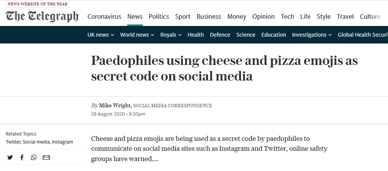Image resolution: width=388 pixels, height=171 pixels.
Task: Expand the Royals dropdown menu
Action: pyautogui.click(x=171, y=35)
